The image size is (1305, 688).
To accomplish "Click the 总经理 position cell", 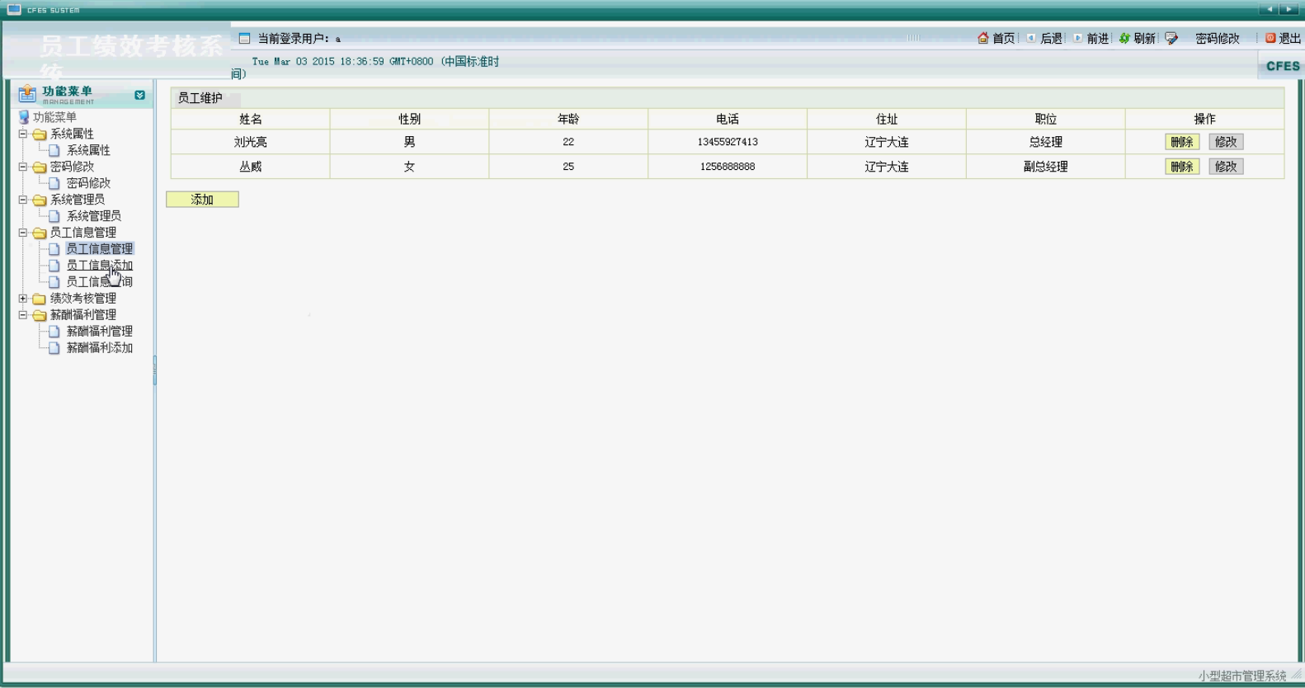I will [1046, 142].
